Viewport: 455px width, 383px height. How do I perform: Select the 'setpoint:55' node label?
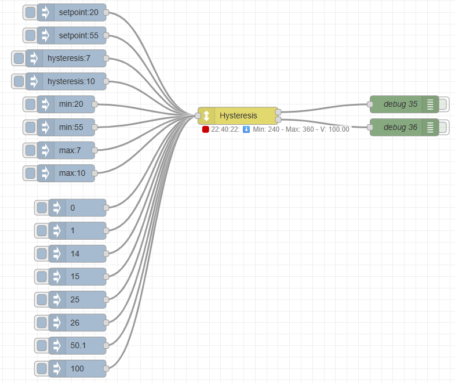tap(79, 35)
